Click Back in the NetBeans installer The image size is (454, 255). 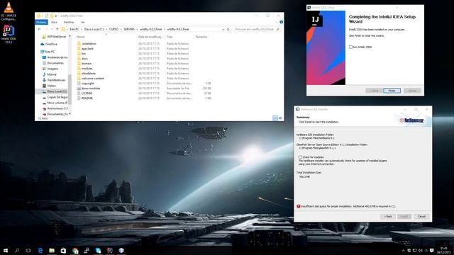click(388, 216)
